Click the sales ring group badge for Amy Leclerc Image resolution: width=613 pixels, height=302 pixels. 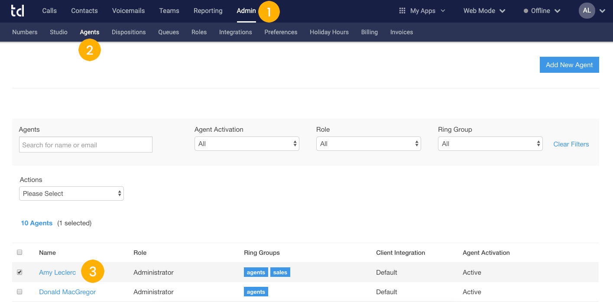pyautogui.click(x=280, y=272)
